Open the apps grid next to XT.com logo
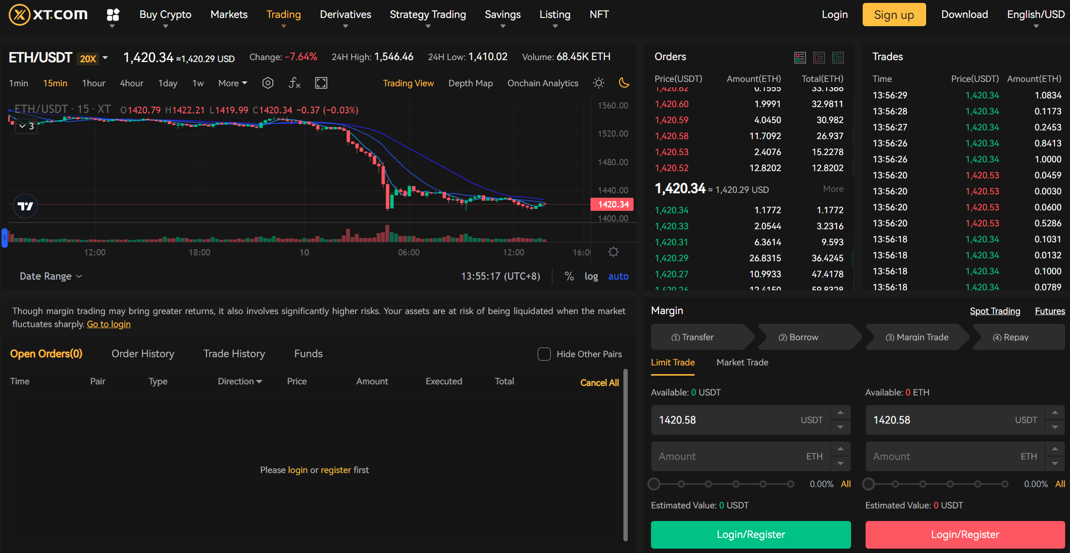Image resolution: width=1070 pixels, height=553 pixels. click(x=113, y=15)
